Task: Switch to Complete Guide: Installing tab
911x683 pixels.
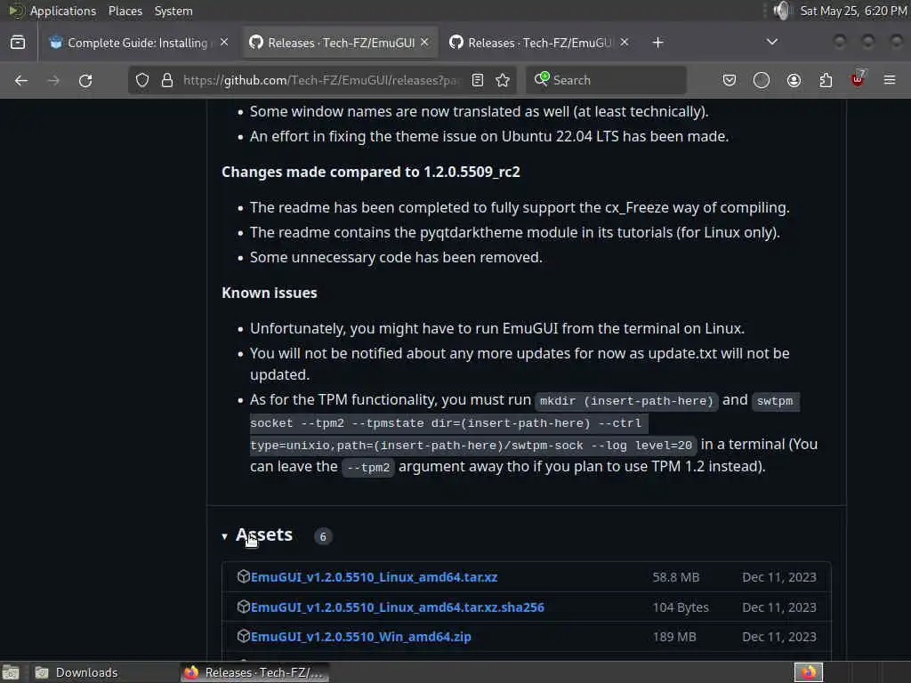Action: point(136,43)
